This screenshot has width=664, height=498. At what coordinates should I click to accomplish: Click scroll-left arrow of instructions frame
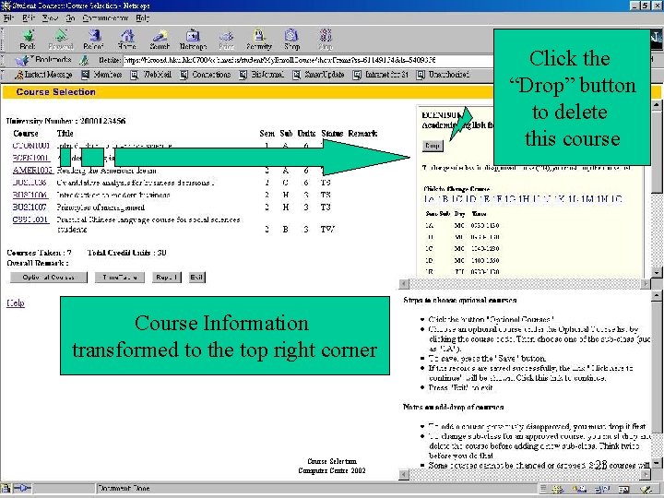click(x=404, y=474)
